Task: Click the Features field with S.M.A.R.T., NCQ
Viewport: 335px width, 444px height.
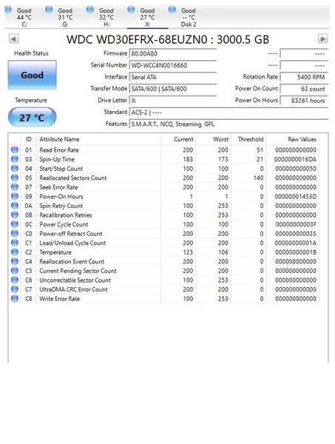Action: click(229, 124)
